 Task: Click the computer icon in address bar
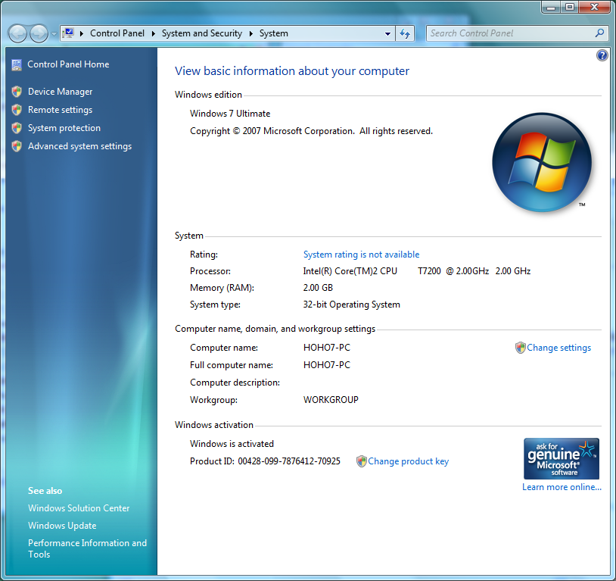[x=68, y=33]
